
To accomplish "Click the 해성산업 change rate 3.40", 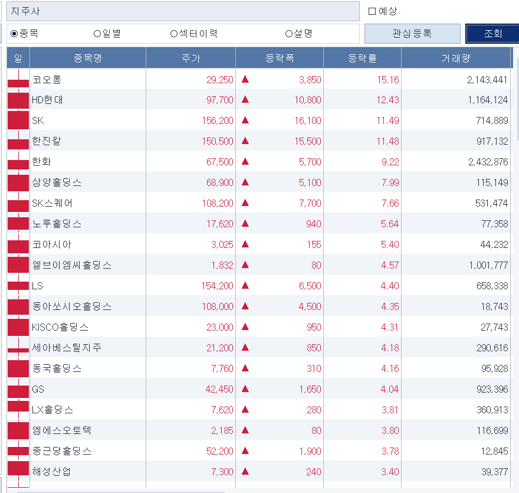I will pyautogui.click(x=390, y=472).
